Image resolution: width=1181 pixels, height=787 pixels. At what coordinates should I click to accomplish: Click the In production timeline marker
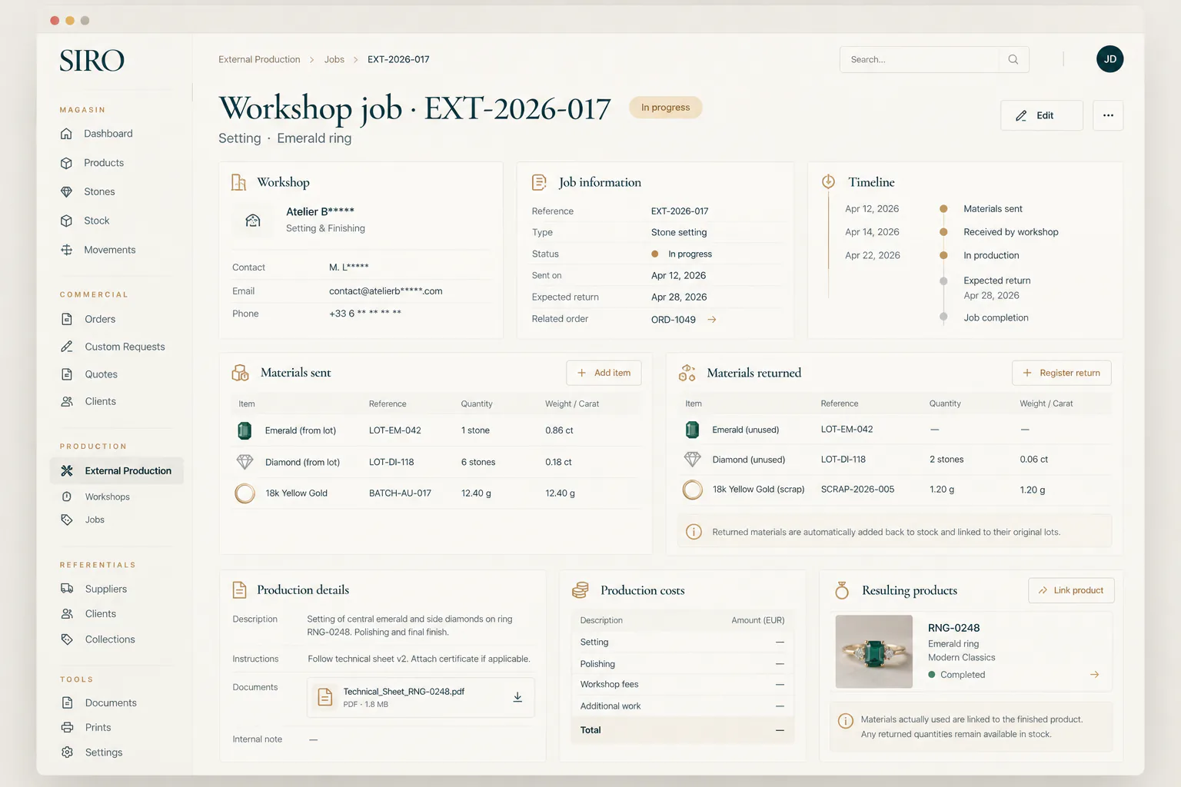[943, 255]
